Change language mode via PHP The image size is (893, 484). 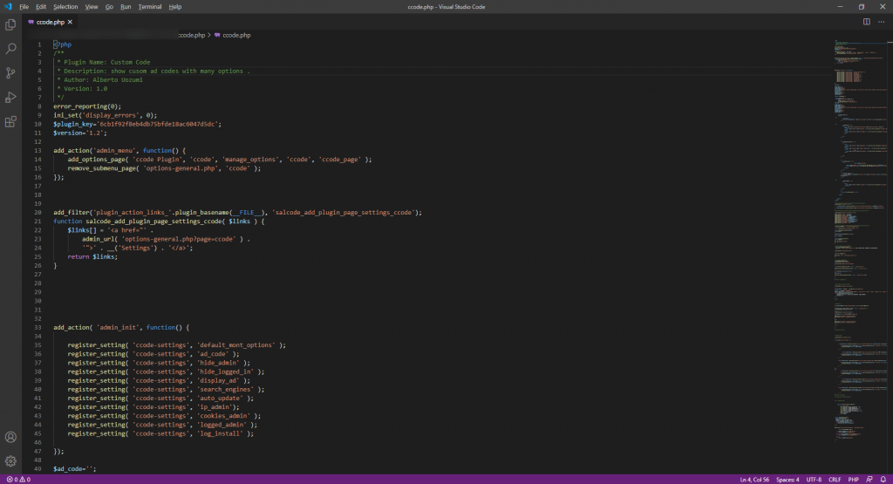click(x=853, y=480)
